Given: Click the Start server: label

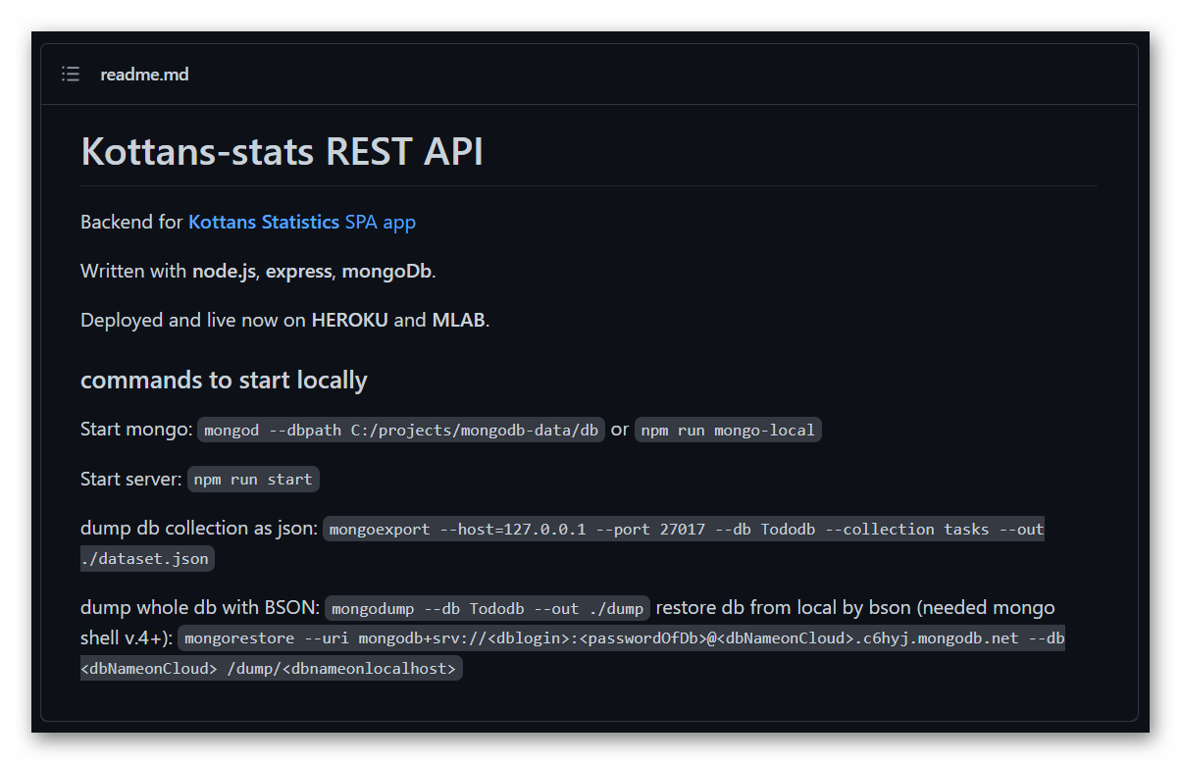Looking at the screenshot, I should tap(131, 480).
